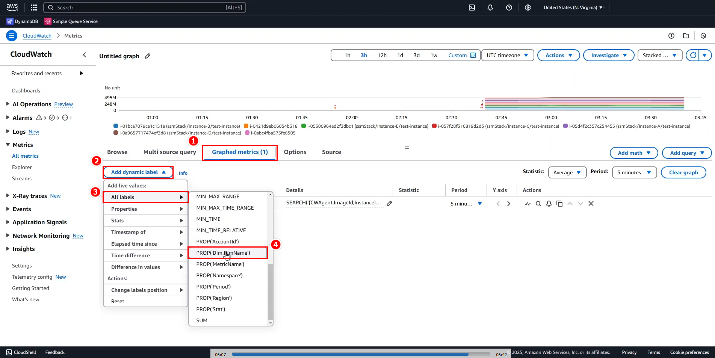This screenshot has height=358, width=715.
Task: Open the refresh interval dropdown arrow
Action: tap(705, 55)
